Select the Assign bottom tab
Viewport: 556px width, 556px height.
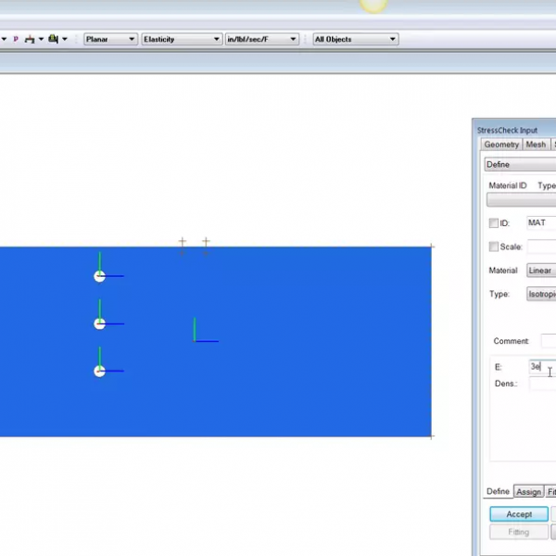point(529,492)
